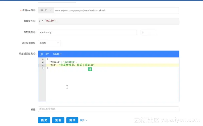Click the 测试 test button
The height and width of the screenshot is (126, 203).
[x=72, y=120]
